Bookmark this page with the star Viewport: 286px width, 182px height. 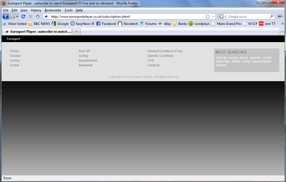pos(207,16)
